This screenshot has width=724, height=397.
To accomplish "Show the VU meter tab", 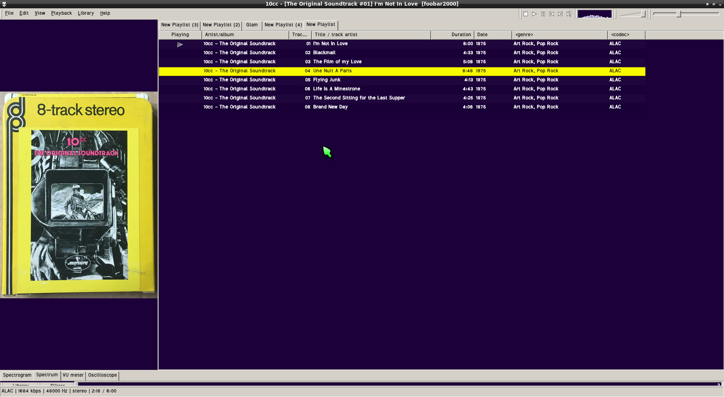I will pos(73,375).
